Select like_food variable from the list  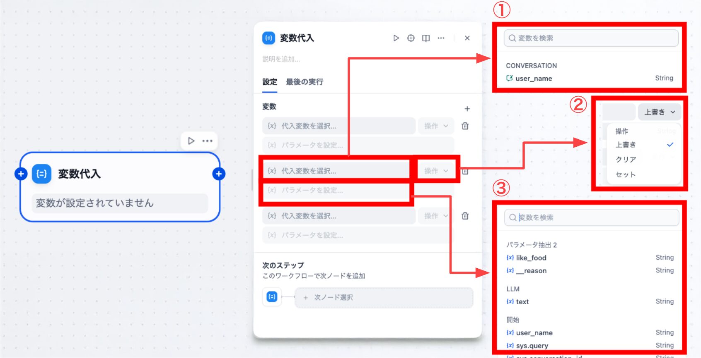click(531, 258)
